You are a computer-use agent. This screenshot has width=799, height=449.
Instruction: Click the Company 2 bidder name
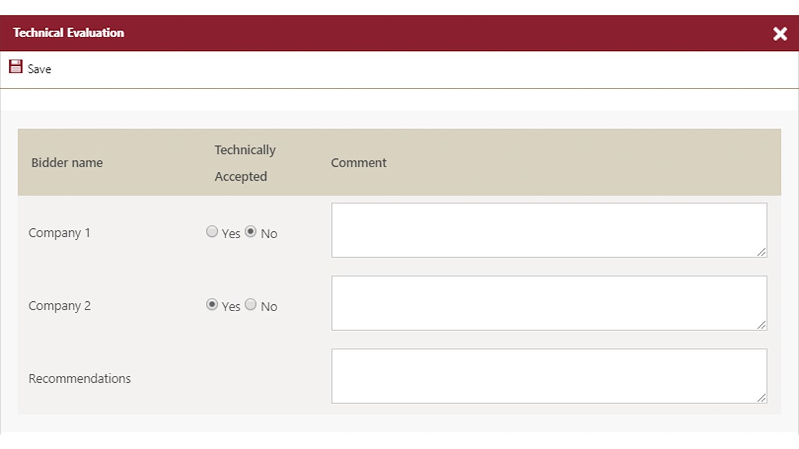pos(59,306)
